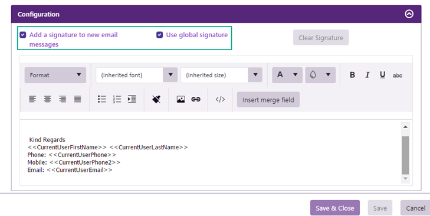The width and height of the screenshot is (430, 216).
Task: Click the Phone: <<CurrentUserPhone>> line
Action: point(71,155)
